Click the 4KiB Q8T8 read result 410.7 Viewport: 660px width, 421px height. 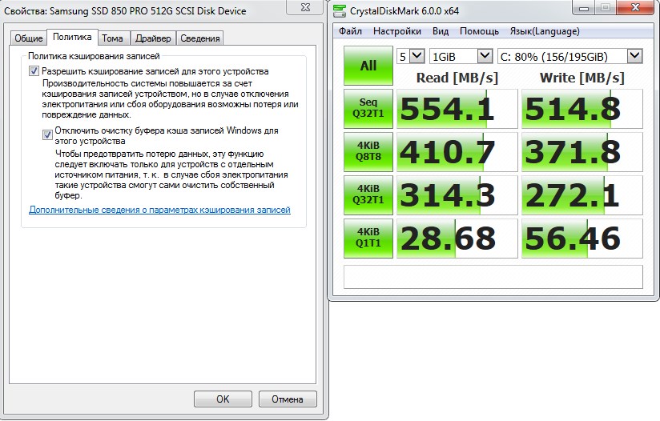coord(457,152)
